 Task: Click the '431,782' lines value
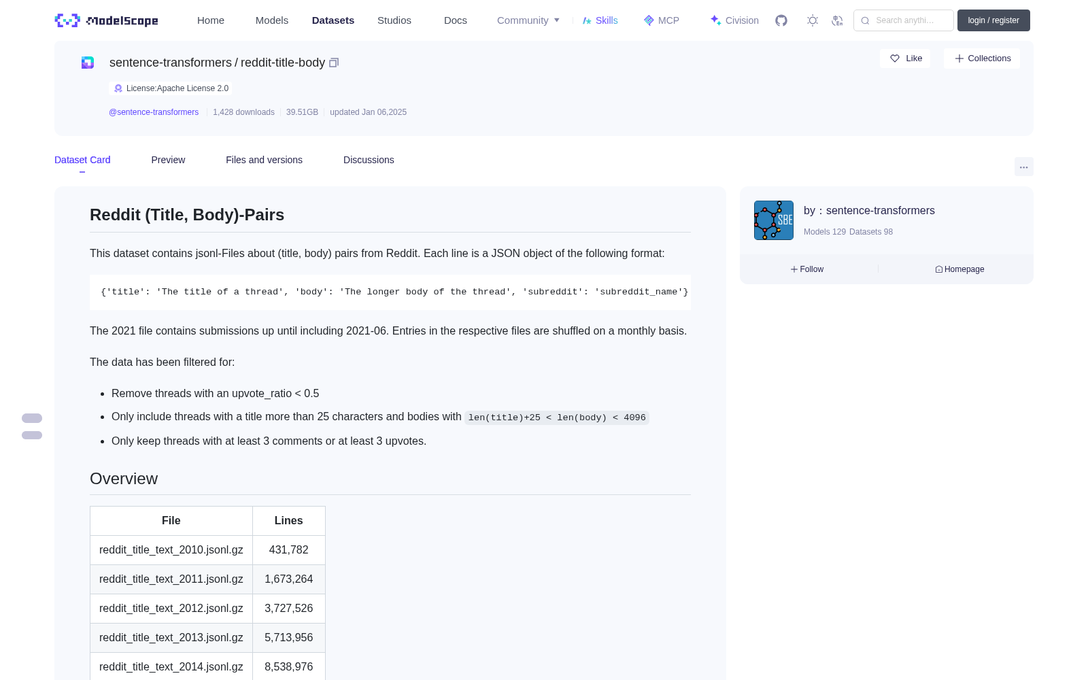point(289,550)
